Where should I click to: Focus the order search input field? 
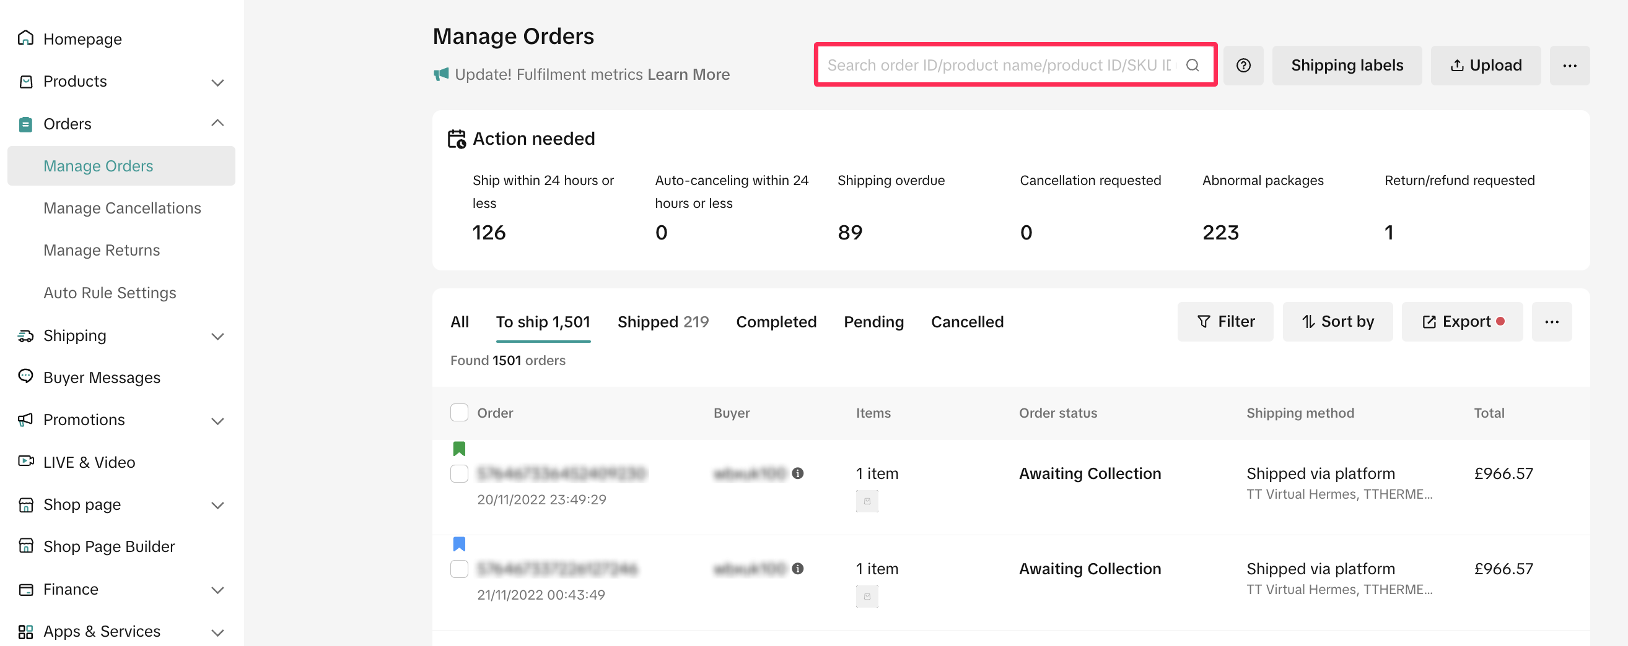999,66
